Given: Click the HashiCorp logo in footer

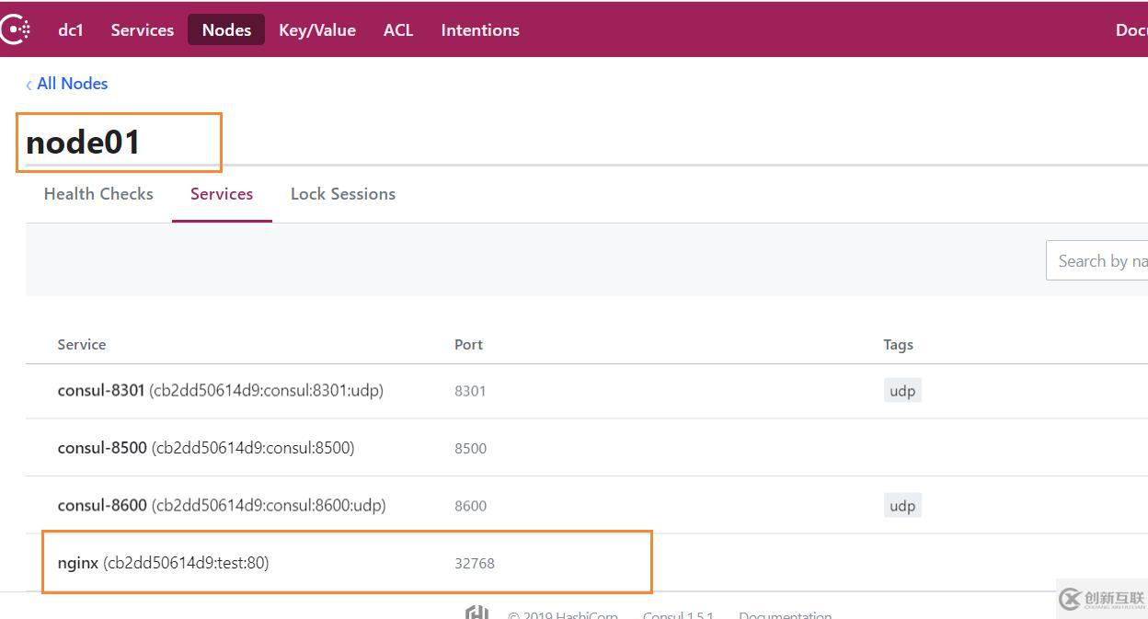Looking at the screenshot, I should click(476, 612).
